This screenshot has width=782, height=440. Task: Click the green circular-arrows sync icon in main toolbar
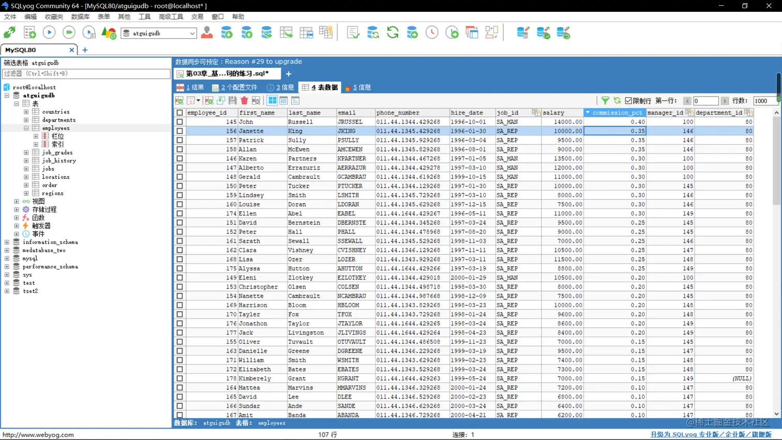393,33
